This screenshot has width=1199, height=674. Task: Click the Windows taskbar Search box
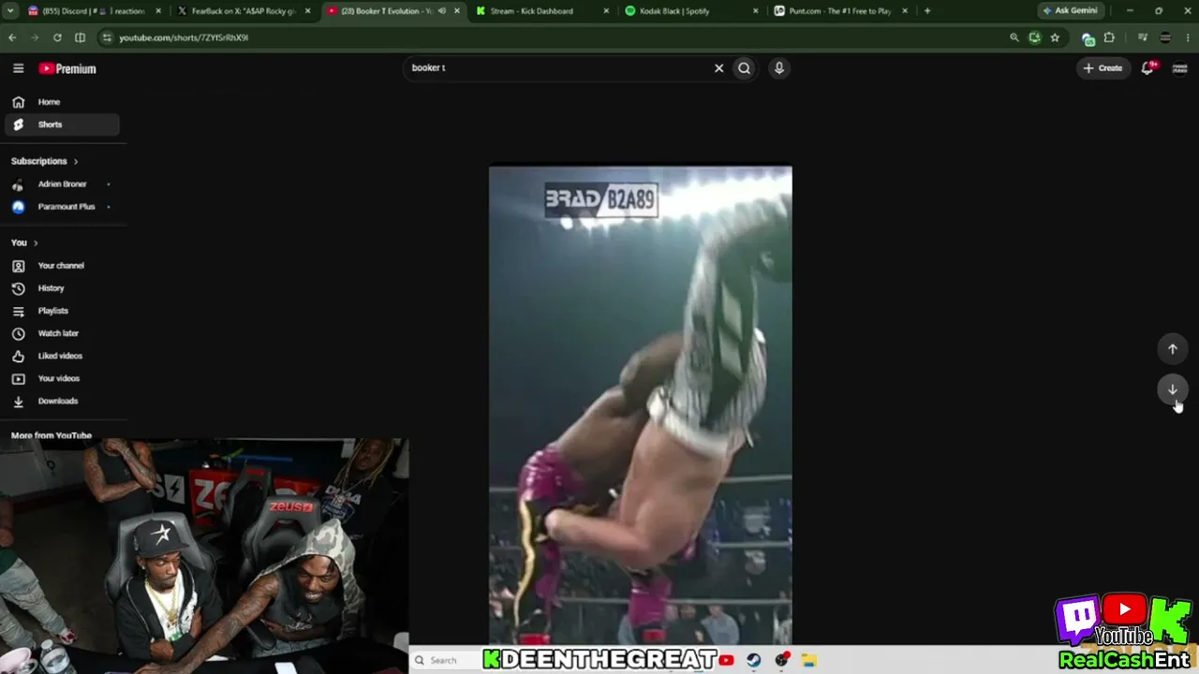(443, 660)
